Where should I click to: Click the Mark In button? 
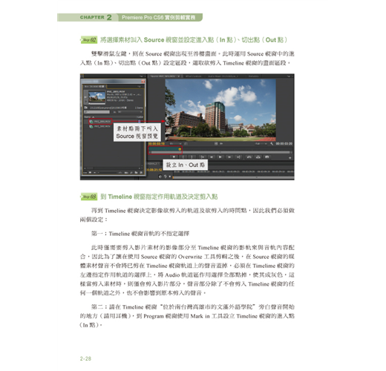pyautogui.click(x=183, y=157)
